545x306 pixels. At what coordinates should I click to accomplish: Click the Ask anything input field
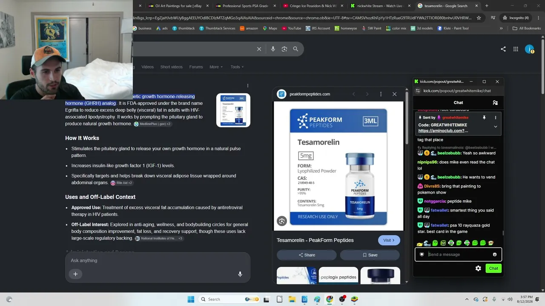point(158,261)
